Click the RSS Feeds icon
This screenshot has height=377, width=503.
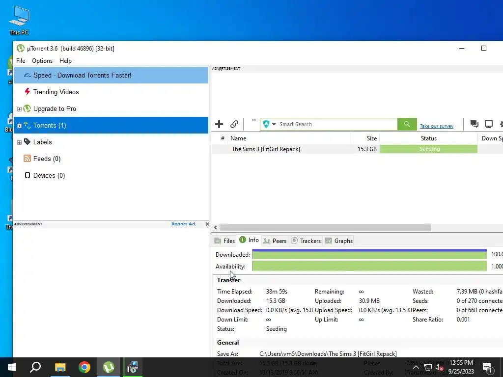point(28,159)
